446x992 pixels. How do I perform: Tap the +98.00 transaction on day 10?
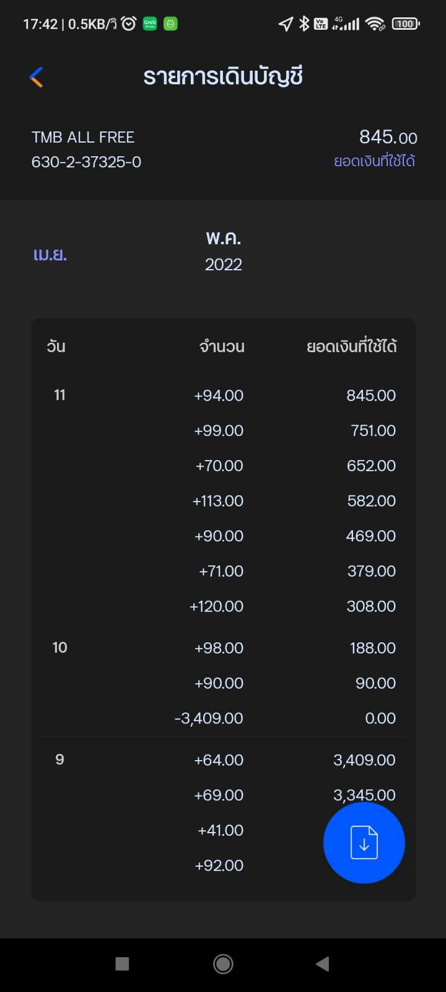click(223, 648)
